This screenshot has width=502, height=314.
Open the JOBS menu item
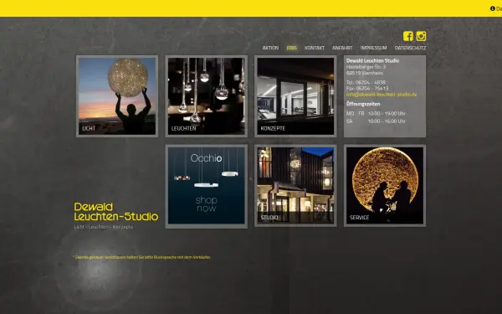(291, 48)
